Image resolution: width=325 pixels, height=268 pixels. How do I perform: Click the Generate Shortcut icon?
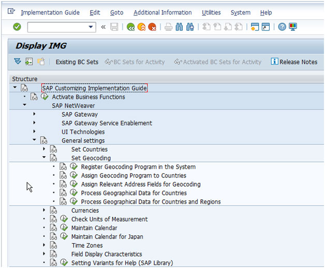265,27
